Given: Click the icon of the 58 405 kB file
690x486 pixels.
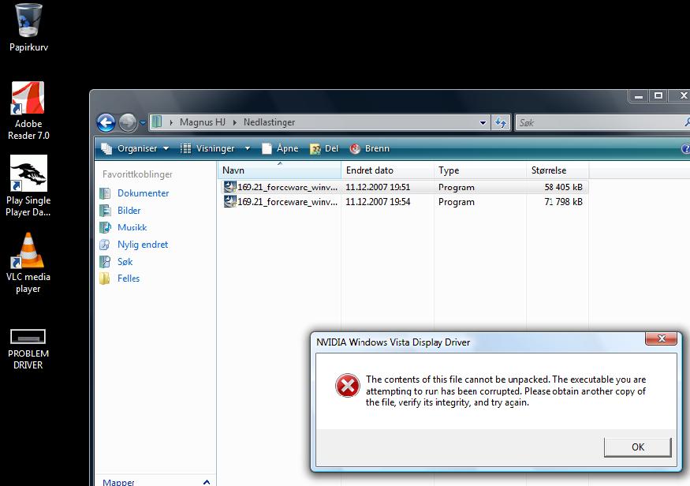Looking at the screenshot, I should coord(229,187).
